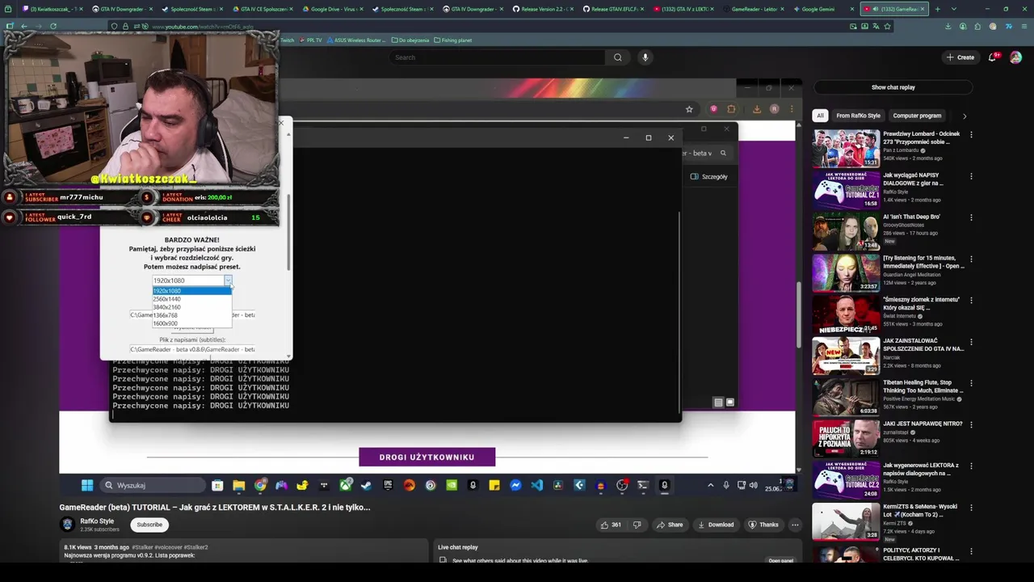The image size is (1034, 582).
Task: Select 2560x1440 in the resolution dropdown list
Action: 191,299
